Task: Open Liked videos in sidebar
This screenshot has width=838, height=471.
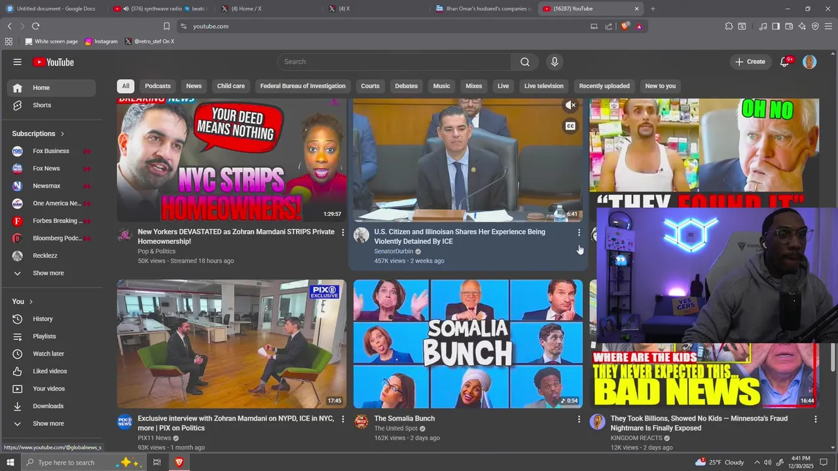Action: coord(50,371)
